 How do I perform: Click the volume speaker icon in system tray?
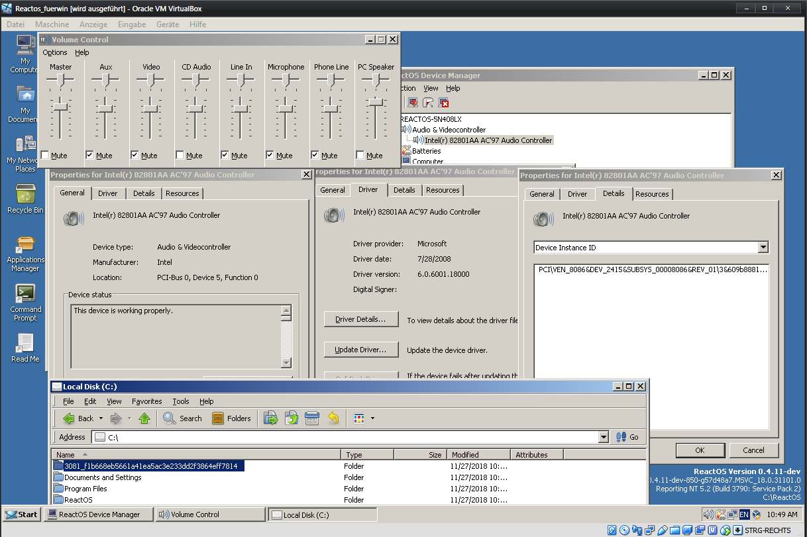708,514
